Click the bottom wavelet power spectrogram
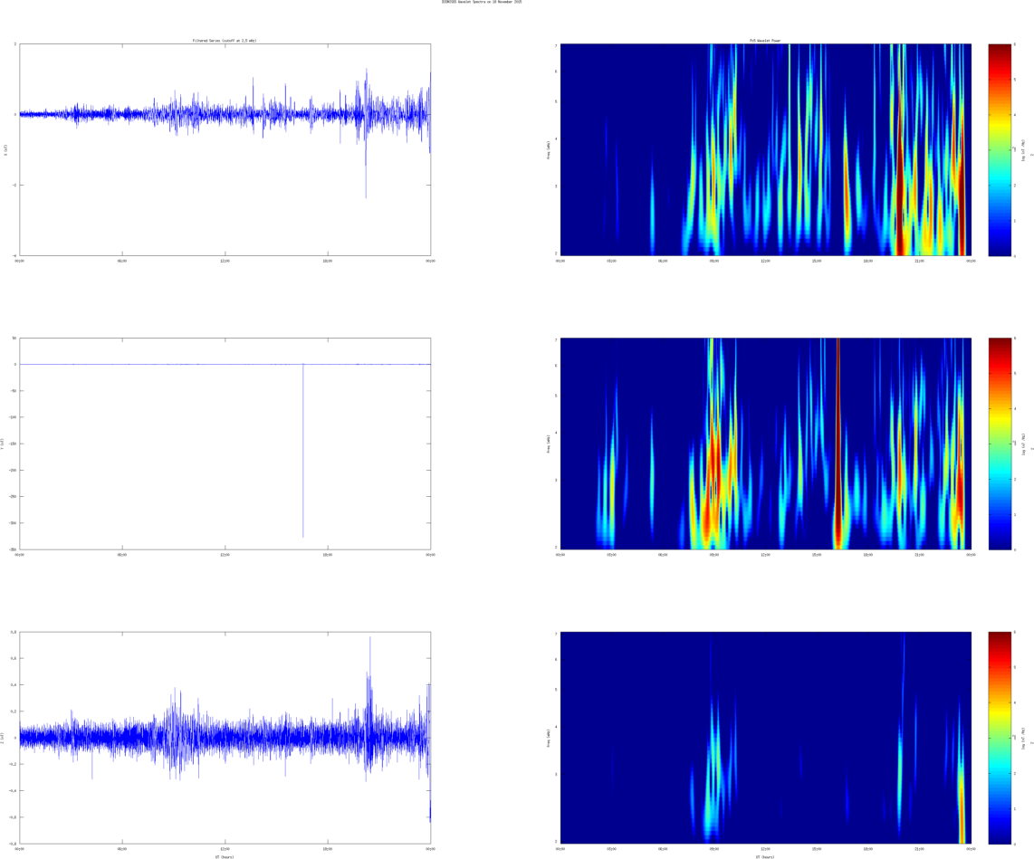This screenshot has width=1034, height=859. [x=766, y=738]
